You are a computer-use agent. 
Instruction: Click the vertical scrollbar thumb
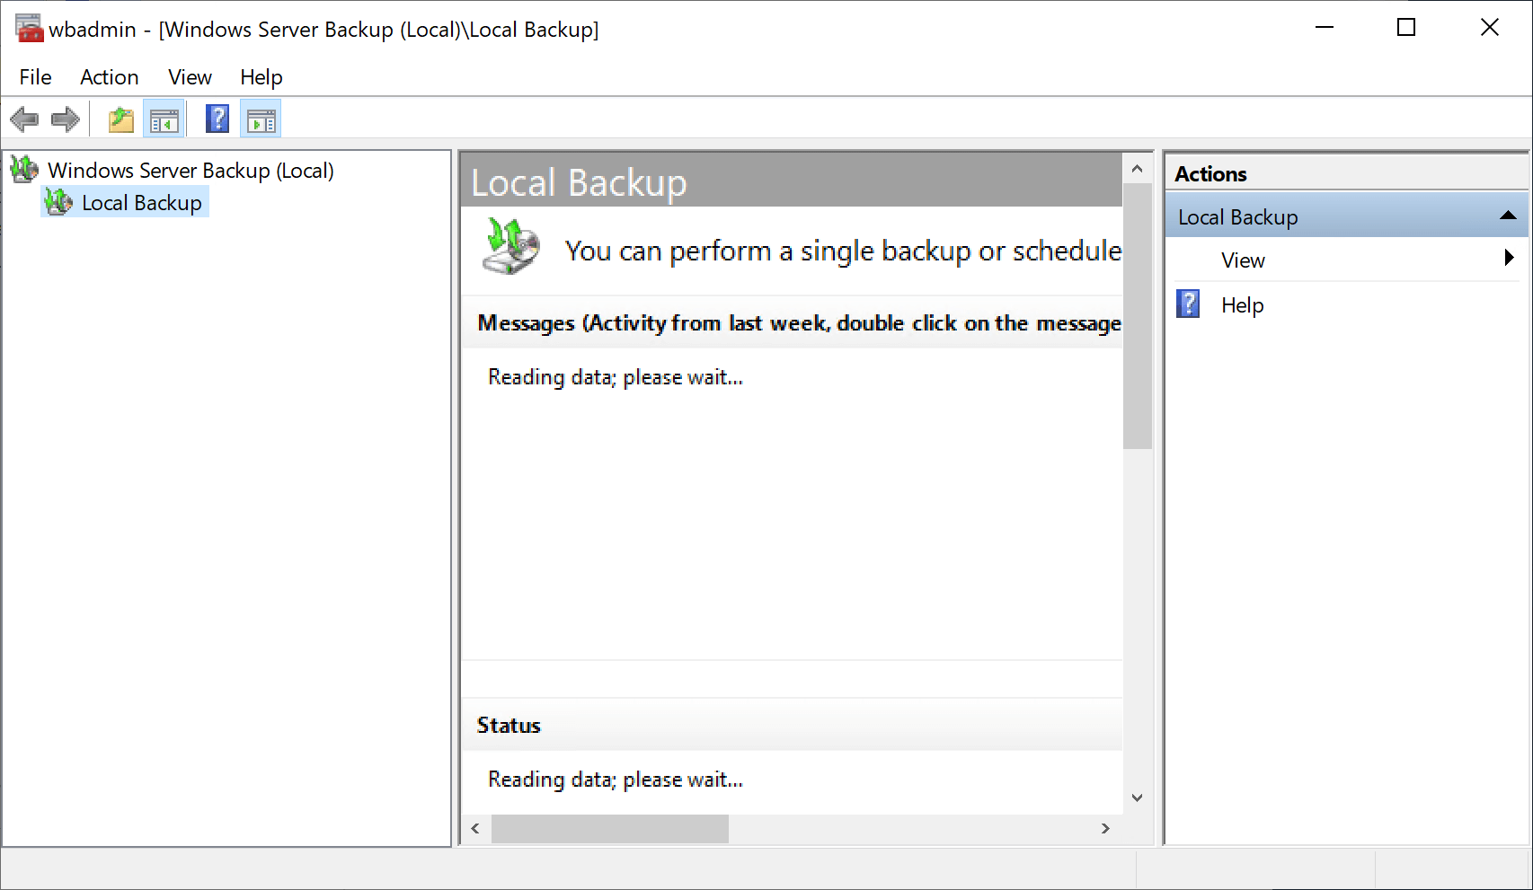pos(1137,316)
